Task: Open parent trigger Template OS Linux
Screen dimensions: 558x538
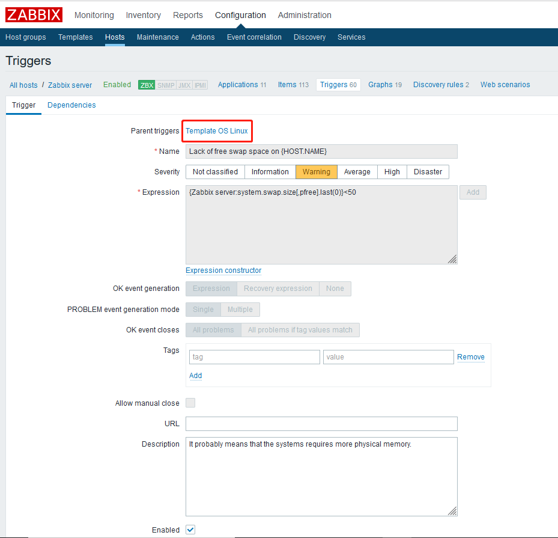Action: point(217,131)
